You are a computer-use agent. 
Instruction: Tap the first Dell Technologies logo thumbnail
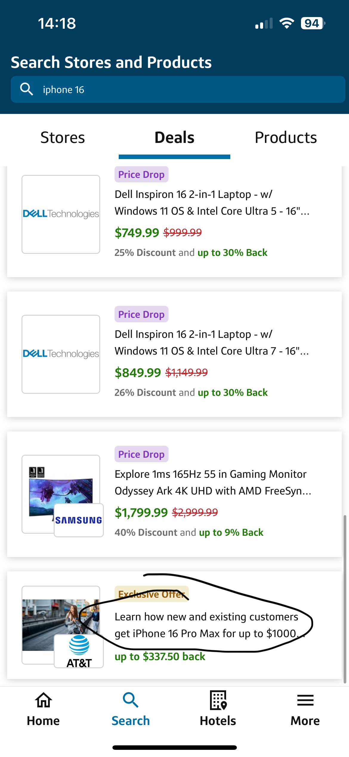pyautogui.click(x=61, y=214)
